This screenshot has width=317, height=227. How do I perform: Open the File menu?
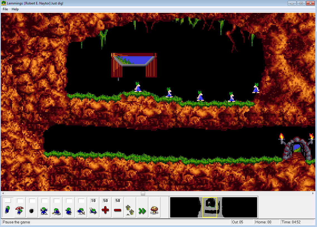point(5,9)
